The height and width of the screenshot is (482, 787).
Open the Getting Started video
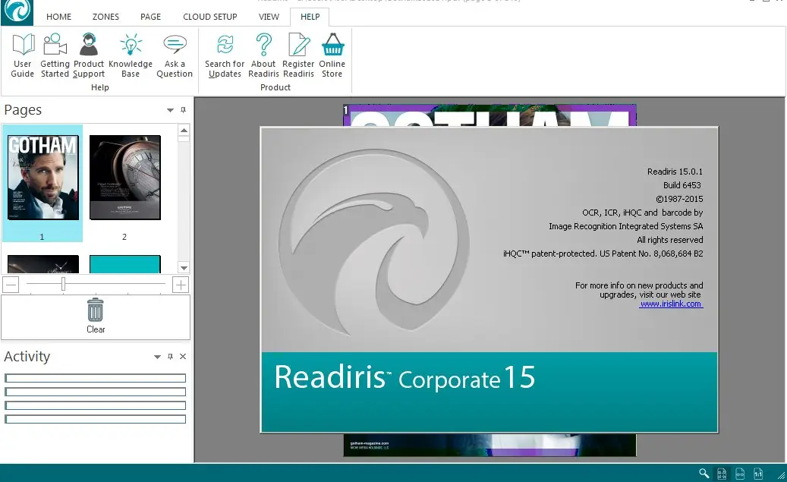(x=55, y=55)
